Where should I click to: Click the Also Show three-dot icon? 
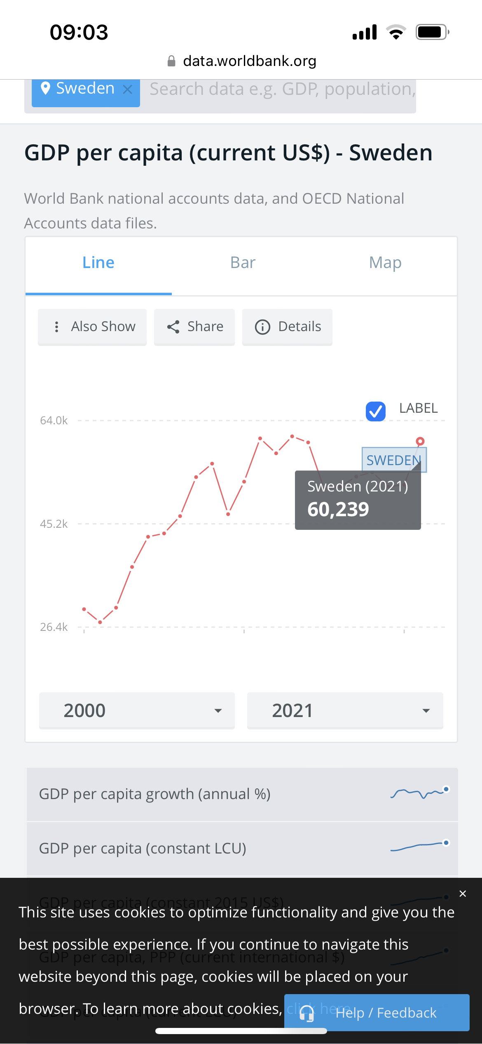click(57, 327)
